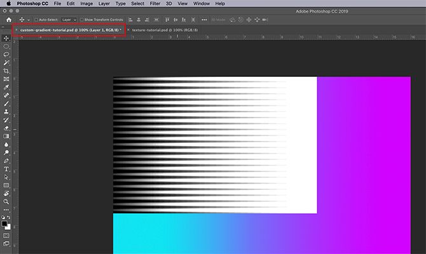Select the Magic Wand tool
The width and height of the screenshot is (426, 254).
tap(6, 63)
